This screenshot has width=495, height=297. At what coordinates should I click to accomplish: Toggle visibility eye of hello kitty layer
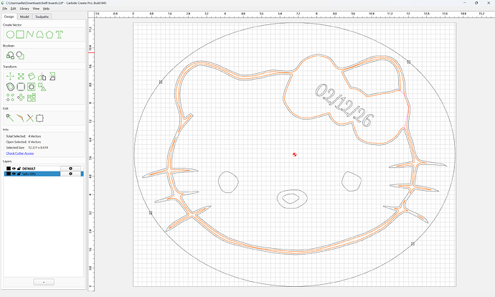(14, 174)
